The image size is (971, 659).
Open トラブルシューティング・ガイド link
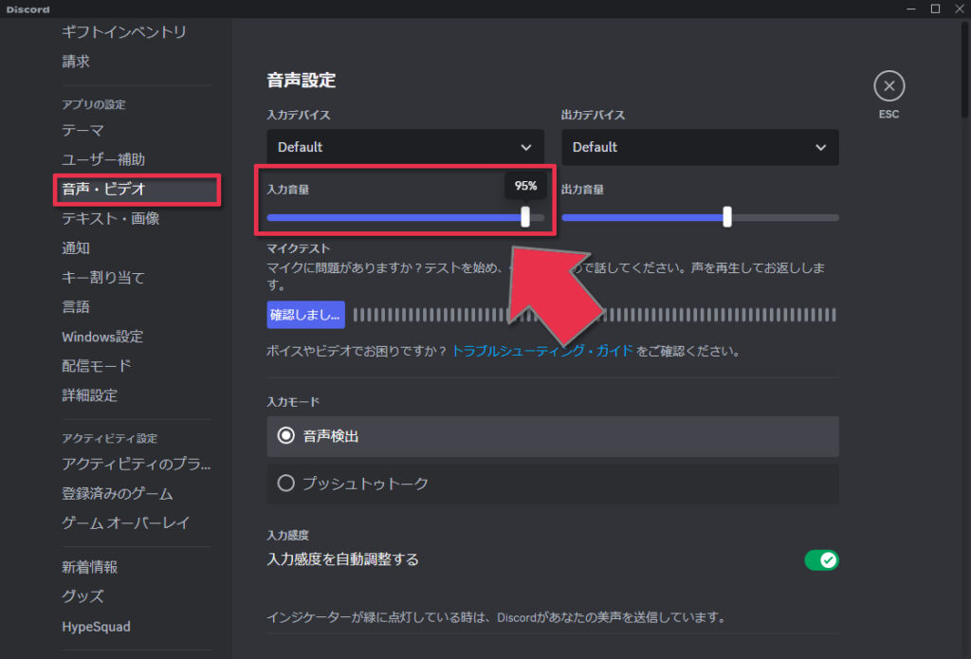pyautogui.click(x=542, y=351)
